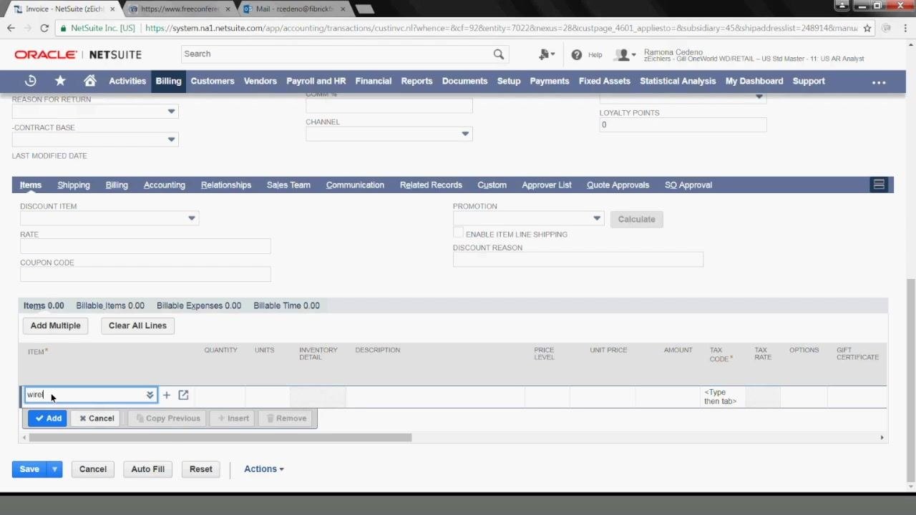This screenshot has height=515, width=916.
Task: Open the Relationships subtab
Action: click(226, 185)
